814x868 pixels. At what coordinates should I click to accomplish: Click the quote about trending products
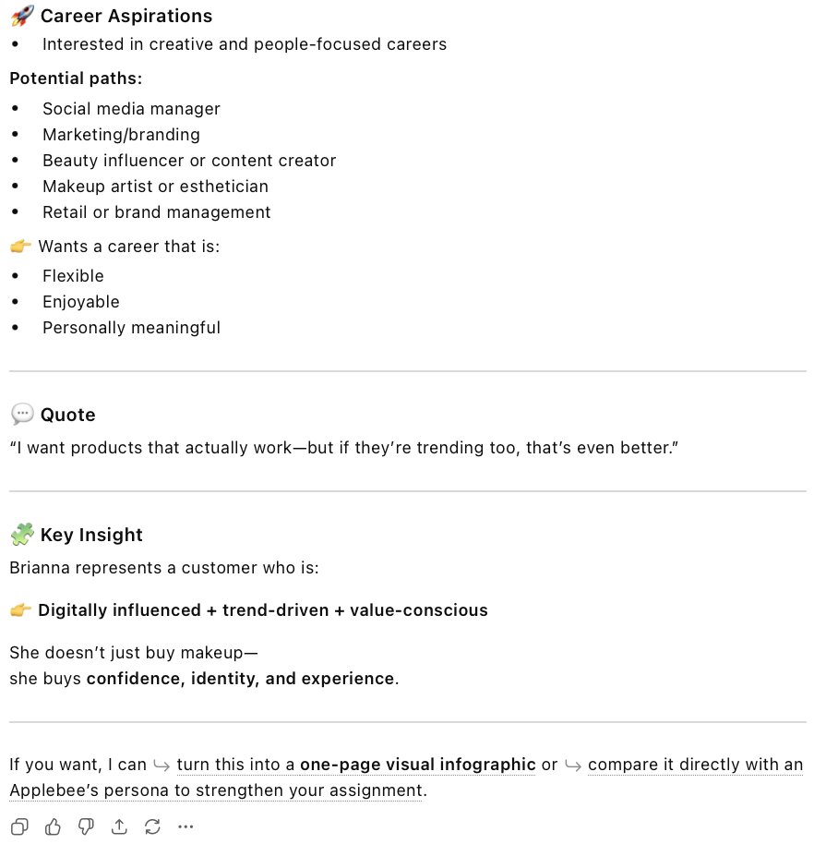point(344,447)
